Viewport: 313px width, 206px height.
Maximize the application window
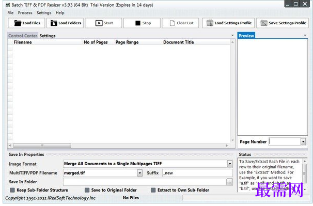(x=296, y=4)
